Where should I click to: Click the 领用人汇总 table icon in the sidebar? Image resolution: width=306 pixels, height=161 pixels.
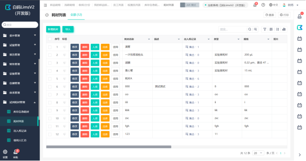pyautogui.click(x=9, y=140)
